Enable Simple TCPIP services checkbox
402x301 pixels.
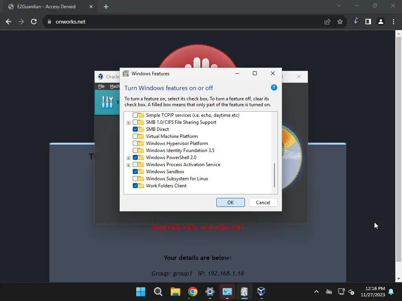point(135,115)
